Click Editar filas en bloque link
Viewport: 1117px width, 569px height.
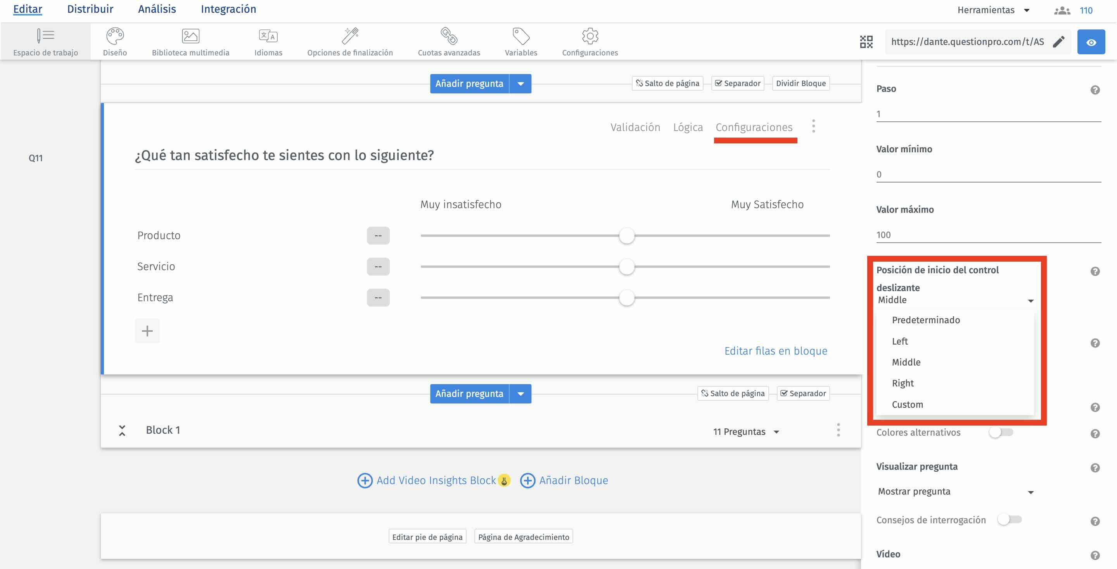pyautogui.click(x=775, y=351)
